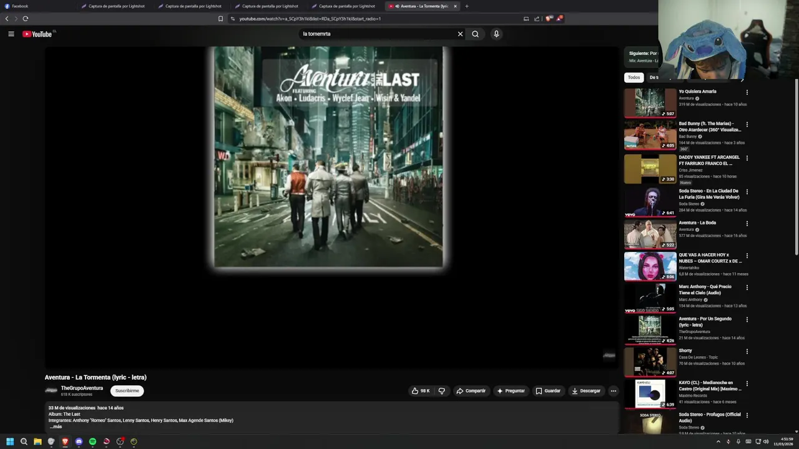Open Aventura - Por Un Segundo video title
Viewport: 799px width, 449px height.
705,322
